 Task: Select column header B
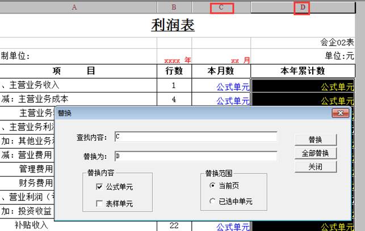pos(174,7)
